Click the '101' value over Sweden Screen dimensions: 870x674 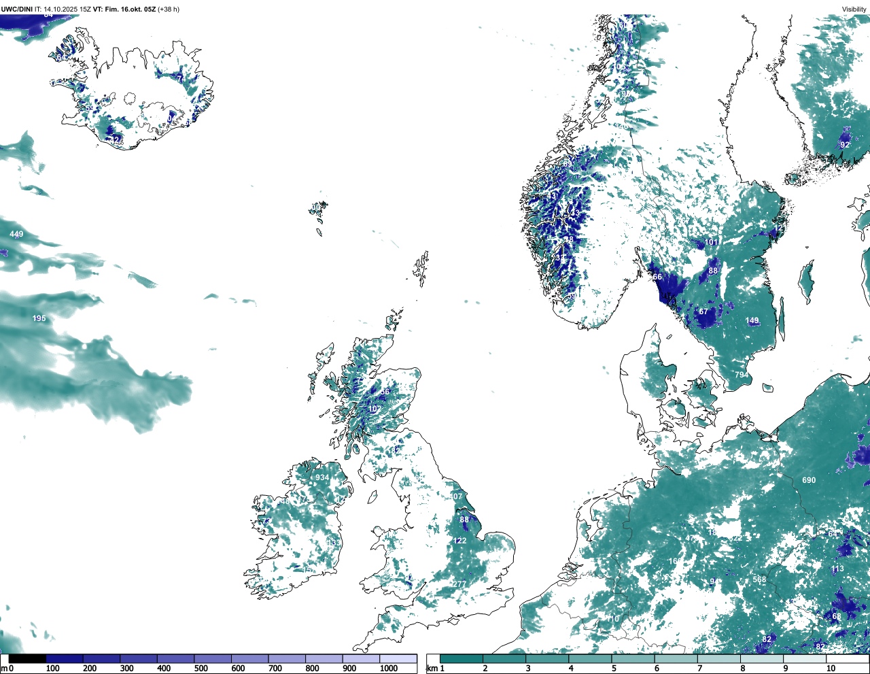click(711, 243)
